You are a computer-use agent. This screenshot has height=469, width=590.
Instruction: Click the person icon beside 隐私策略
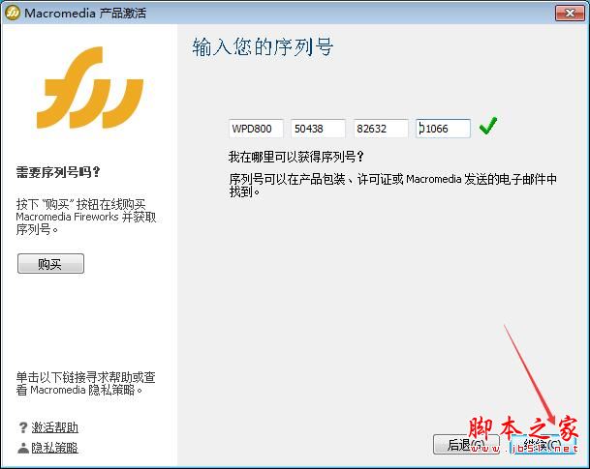[x=23, y=448]
